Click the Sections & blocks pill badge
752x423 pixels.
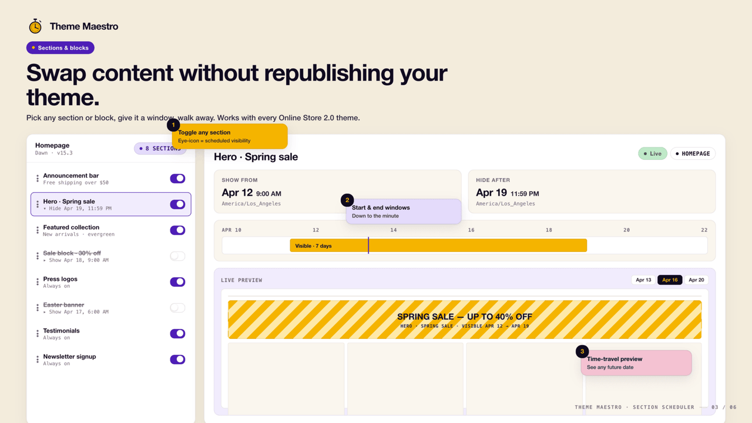click(x=61, y=48)
